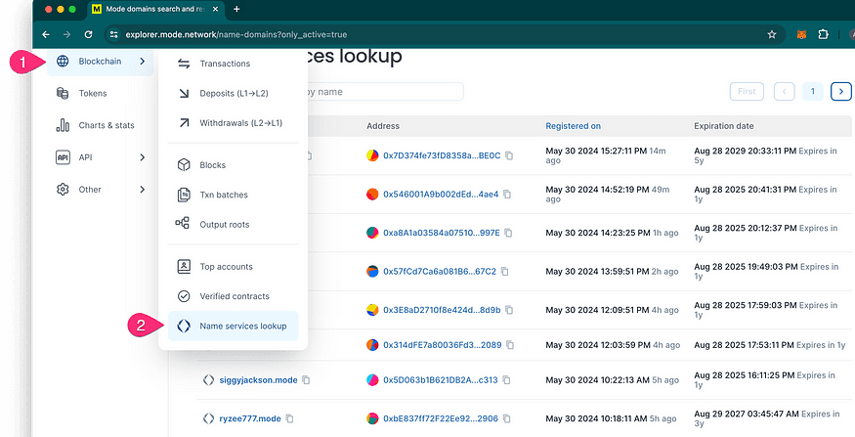Viewport: 855px width, 437px height.
Task: Sort by Registered on column
Action: (x=573, y=126)
